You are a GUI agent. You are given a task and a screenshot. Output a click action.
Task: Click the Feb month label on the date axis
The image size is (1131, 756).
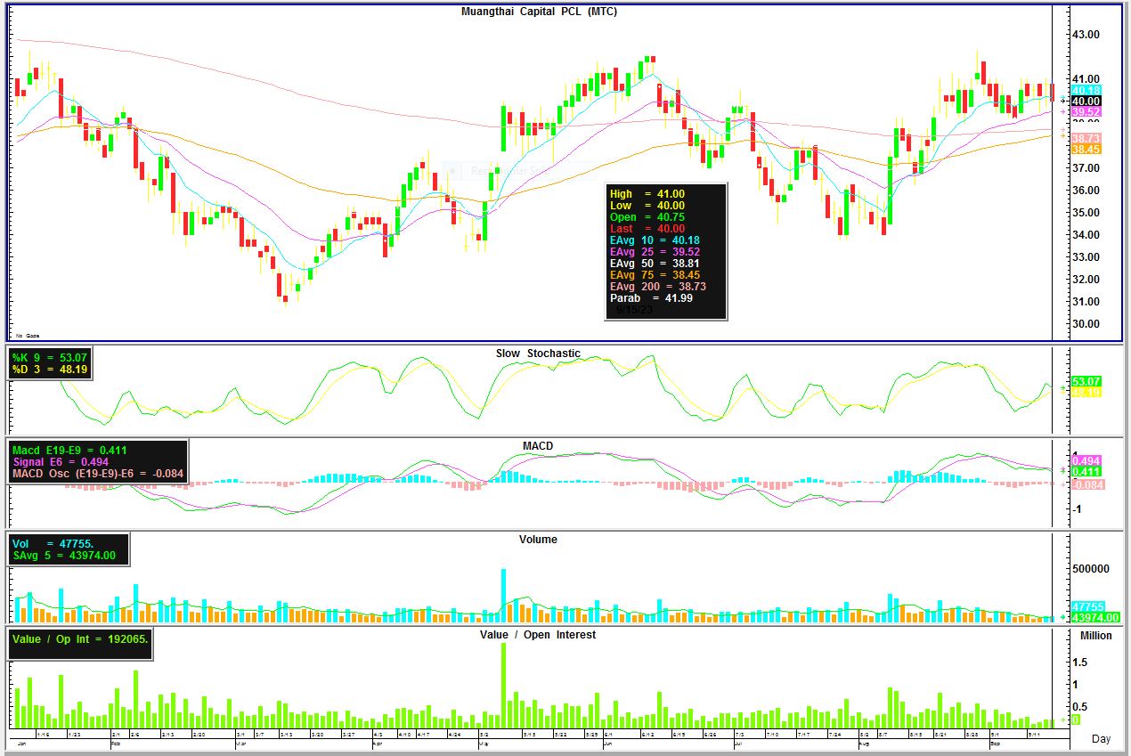tap(115, 742)
